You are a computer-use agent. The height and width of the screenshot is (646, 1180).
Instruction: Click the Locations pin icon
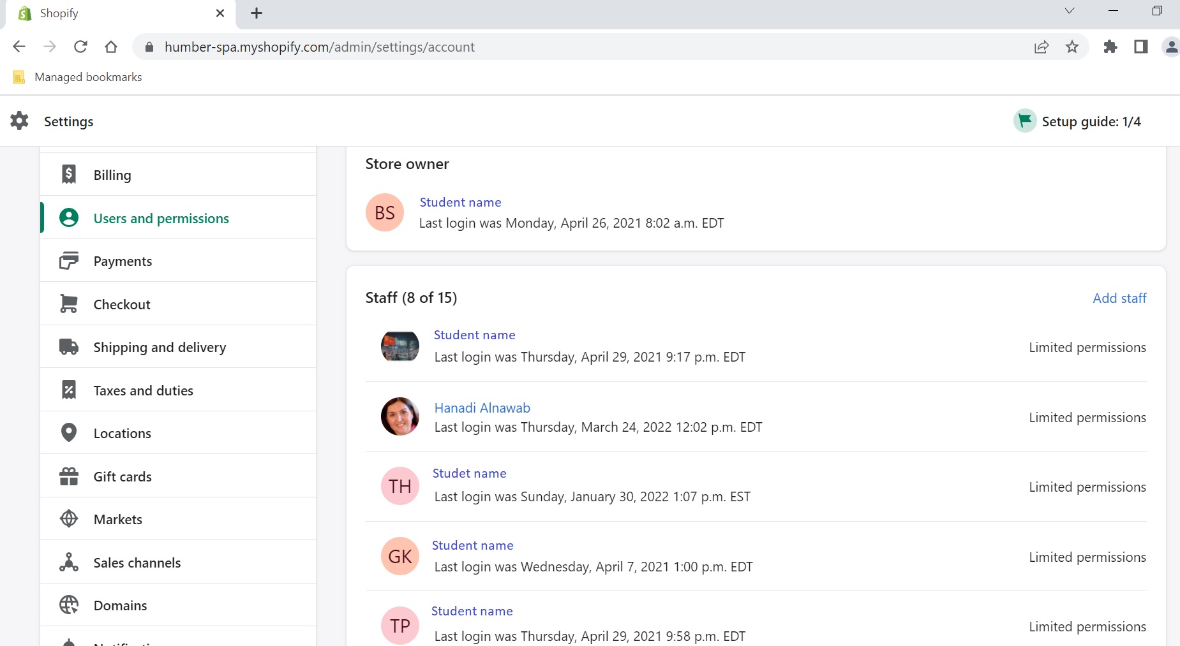tap(69, 433)
